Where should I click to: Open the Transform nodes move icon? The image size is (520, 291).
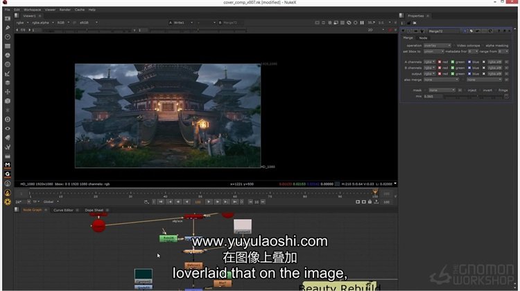pos(8,92)
